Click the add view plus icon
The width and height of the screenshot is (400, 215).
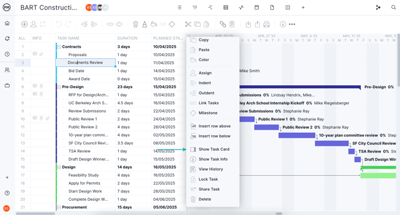pos(303,7)
